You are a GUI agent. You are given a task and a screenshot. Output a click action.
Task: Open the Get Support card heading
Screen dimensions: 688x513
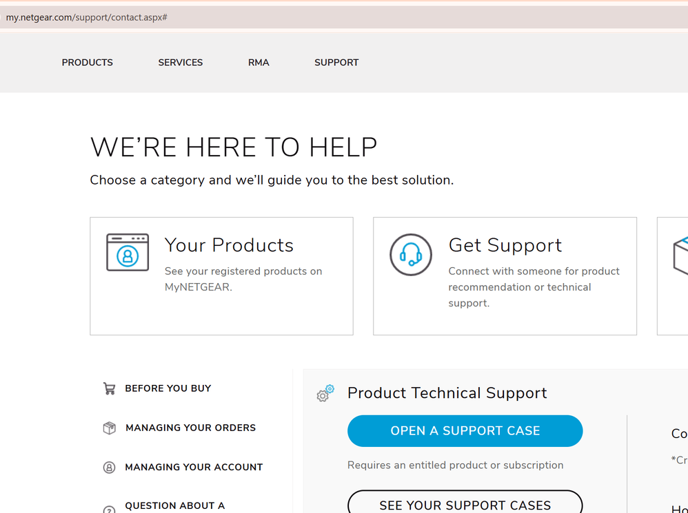coord(505,245)
